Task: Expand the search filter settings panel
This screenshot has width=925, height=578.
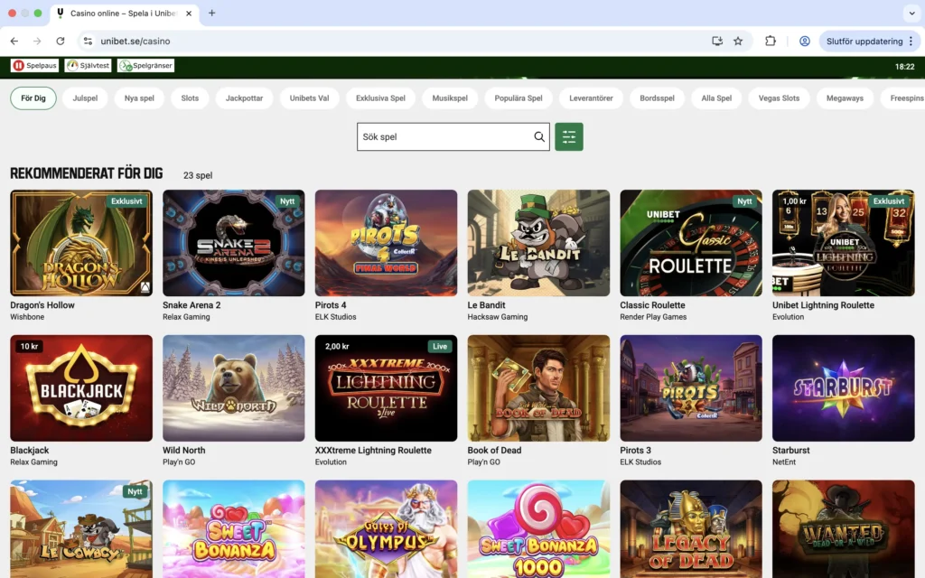Action: (569, 136)
